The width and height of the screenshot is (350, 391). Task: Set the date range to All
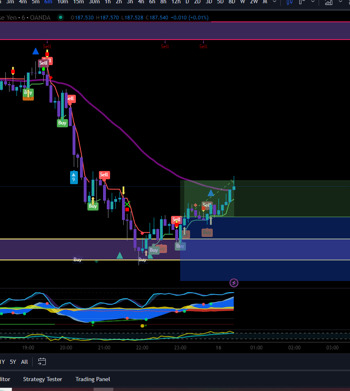pyautogui.click(x=24, y=362)
